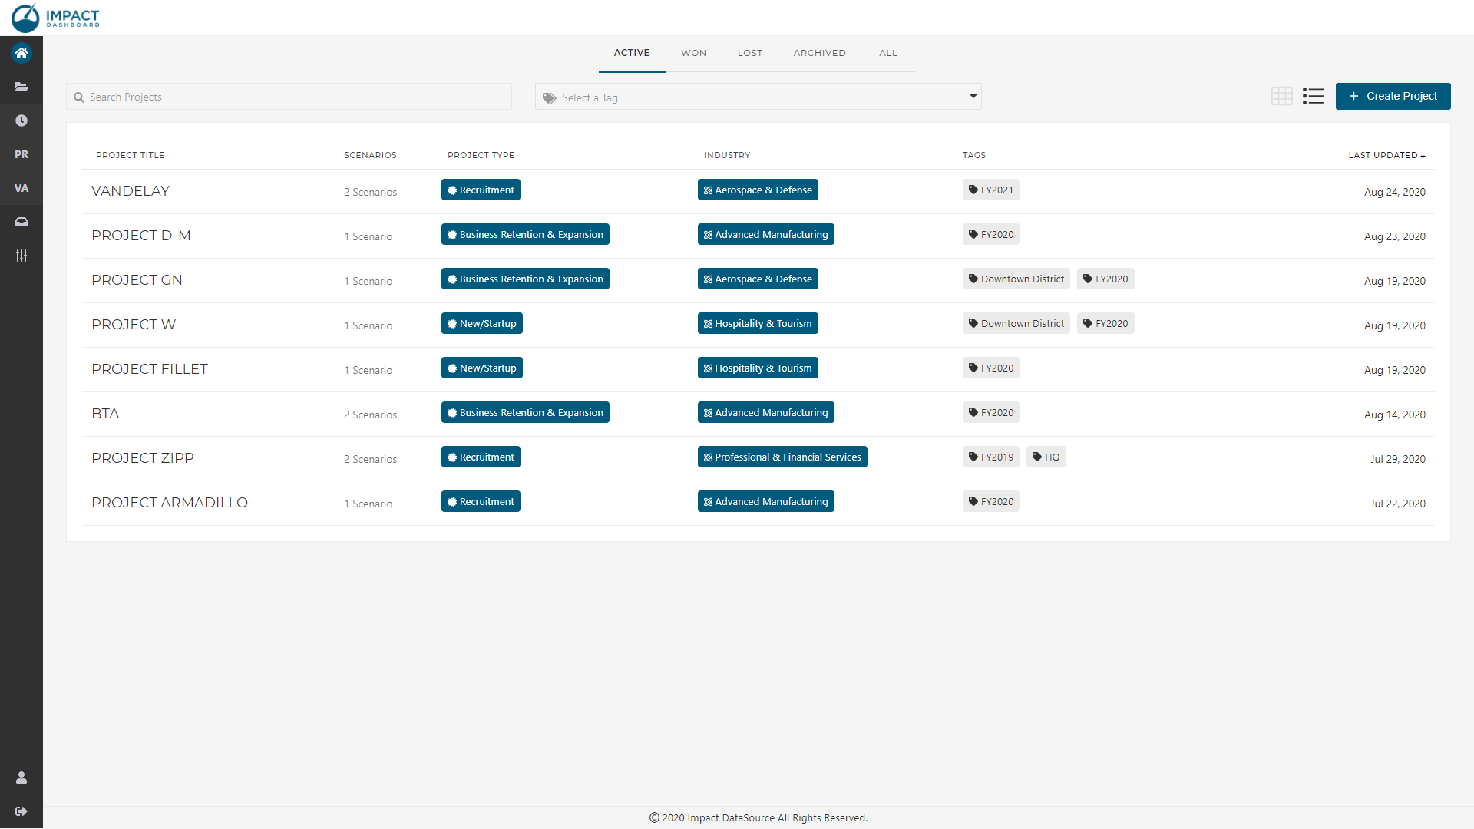
Task: Click the Recruitment badge for VANDELAY
Action: click(x=481, y=190)
